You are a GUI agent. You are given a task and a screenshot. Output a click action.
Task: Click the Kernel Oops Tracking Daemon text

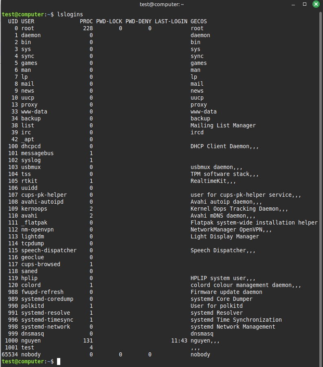[x=238, y=209]
